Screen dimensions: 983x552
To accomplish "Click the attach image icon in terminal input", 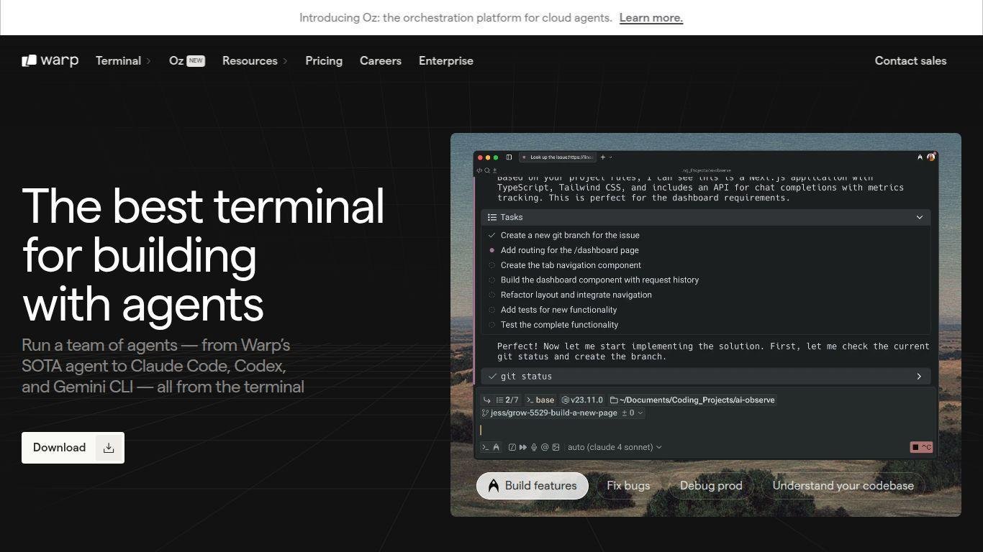I will point(556,447).
